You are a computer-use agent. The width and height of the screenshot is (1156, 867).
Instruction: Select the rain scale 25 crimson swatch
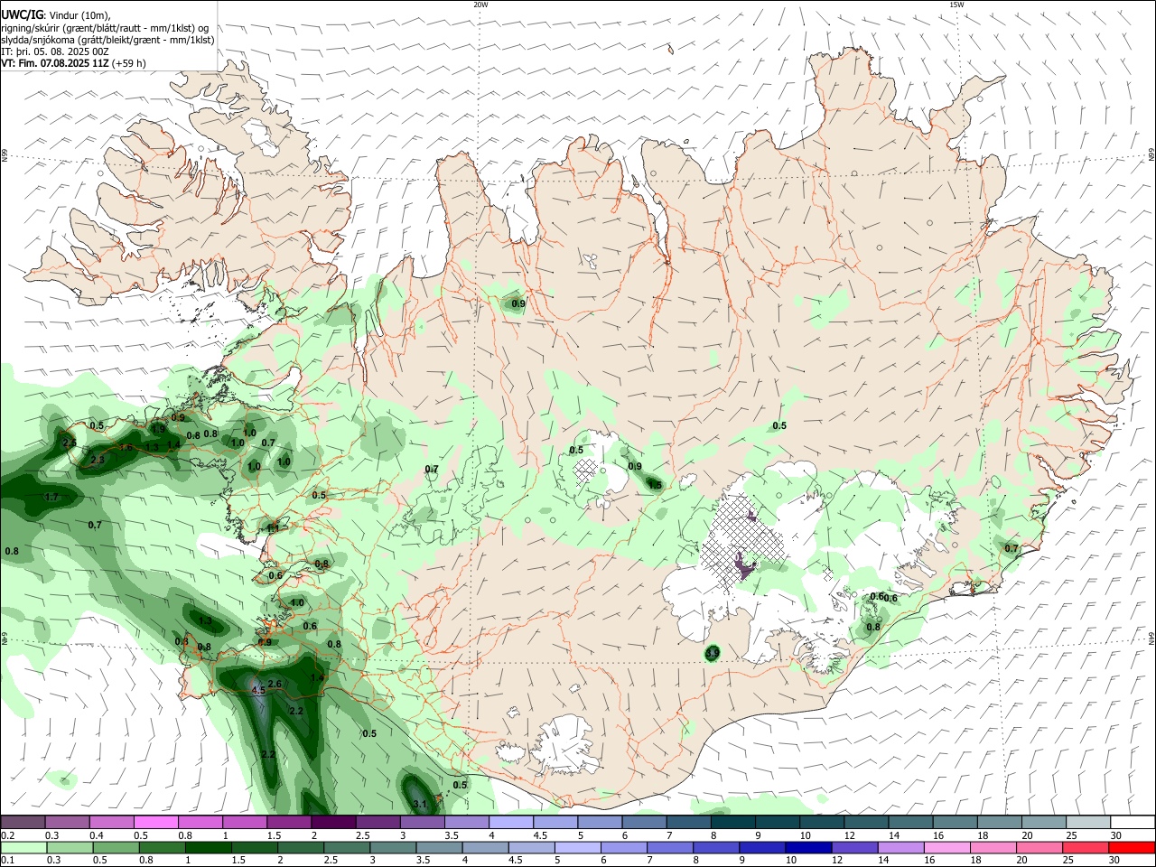point(1086,847)
